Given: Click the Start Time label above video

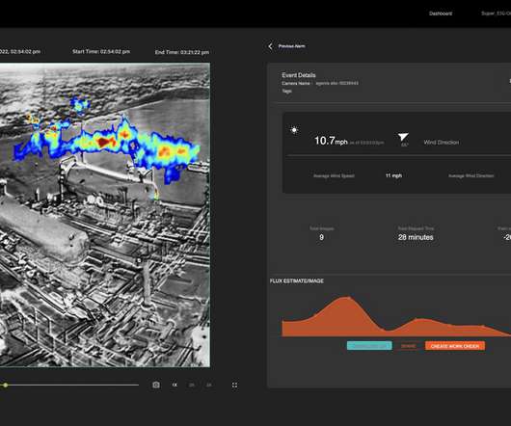Looking at the screenshot, I should pyautogui.click(x=101, y=51).
